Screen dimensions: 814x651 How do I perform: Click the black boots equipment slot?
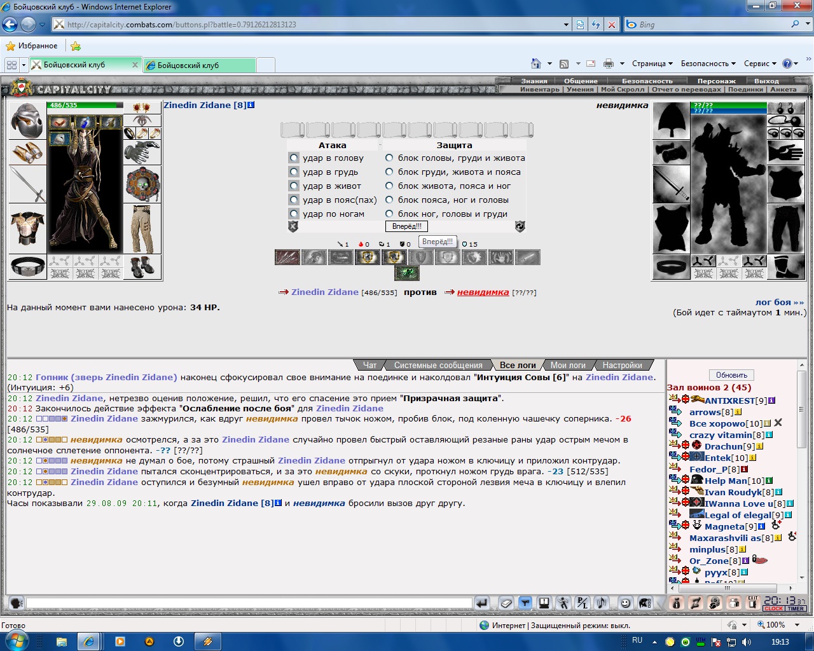point(142,267)
